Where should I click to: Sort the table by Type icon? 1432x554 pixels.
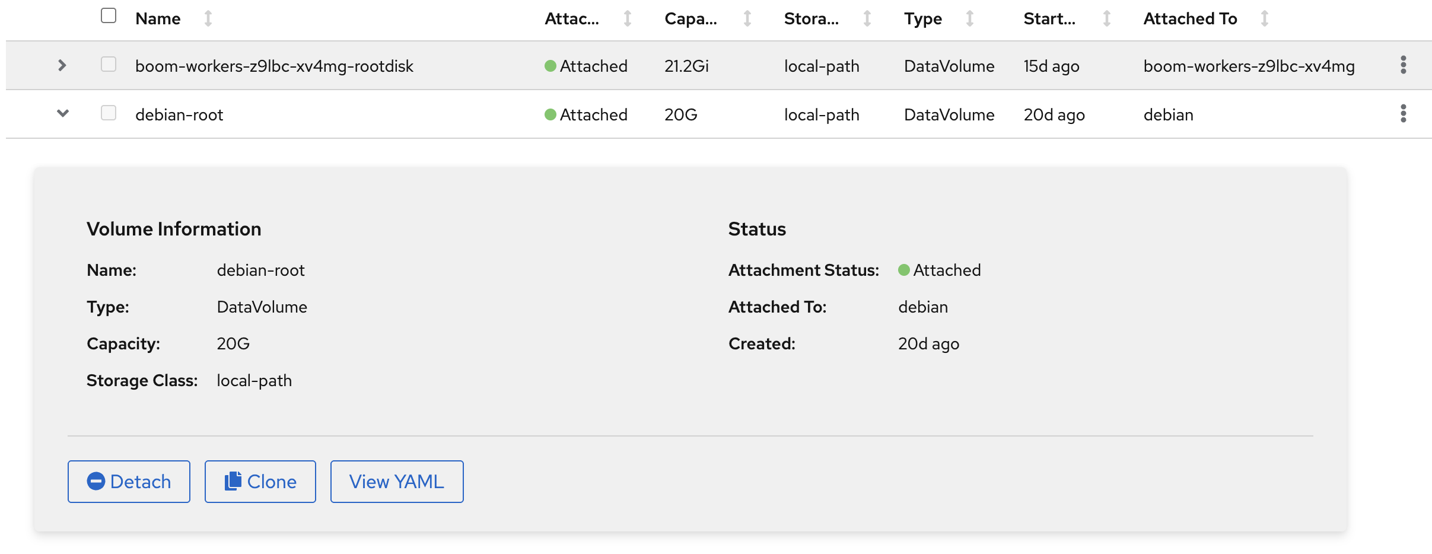click(x=969, y=19)
